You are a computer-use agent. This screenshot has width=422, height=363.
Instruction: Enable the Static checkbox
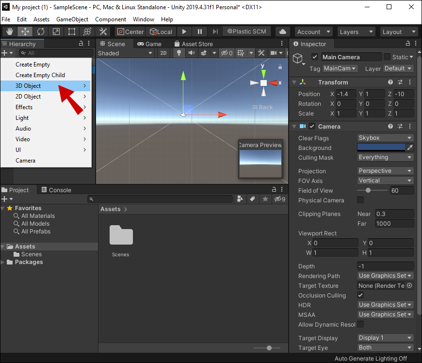pyautogui.click(x=387, y=57)
